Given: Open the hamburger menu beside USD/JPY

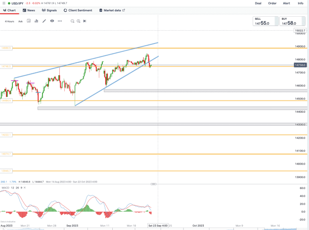Looking at the screenshot, I should (x=4, y=3).
